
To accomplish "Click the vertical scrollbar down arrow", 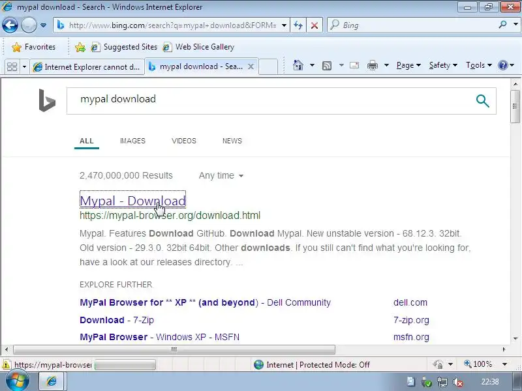I will click(x=515, y=339).
